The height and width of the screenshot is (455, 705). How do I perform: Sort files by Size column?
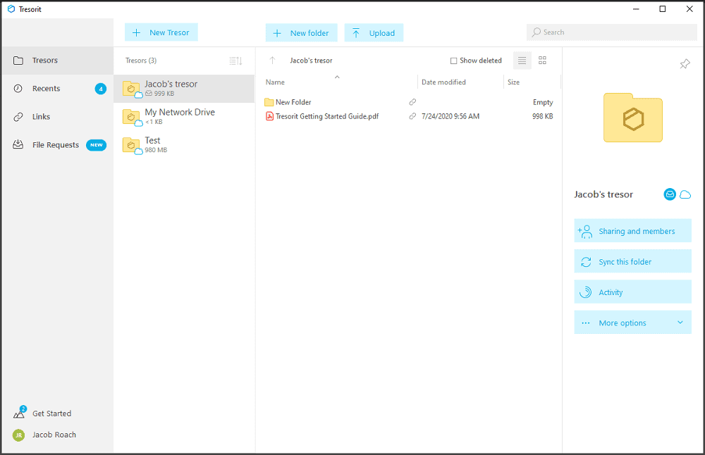point(513,82)
